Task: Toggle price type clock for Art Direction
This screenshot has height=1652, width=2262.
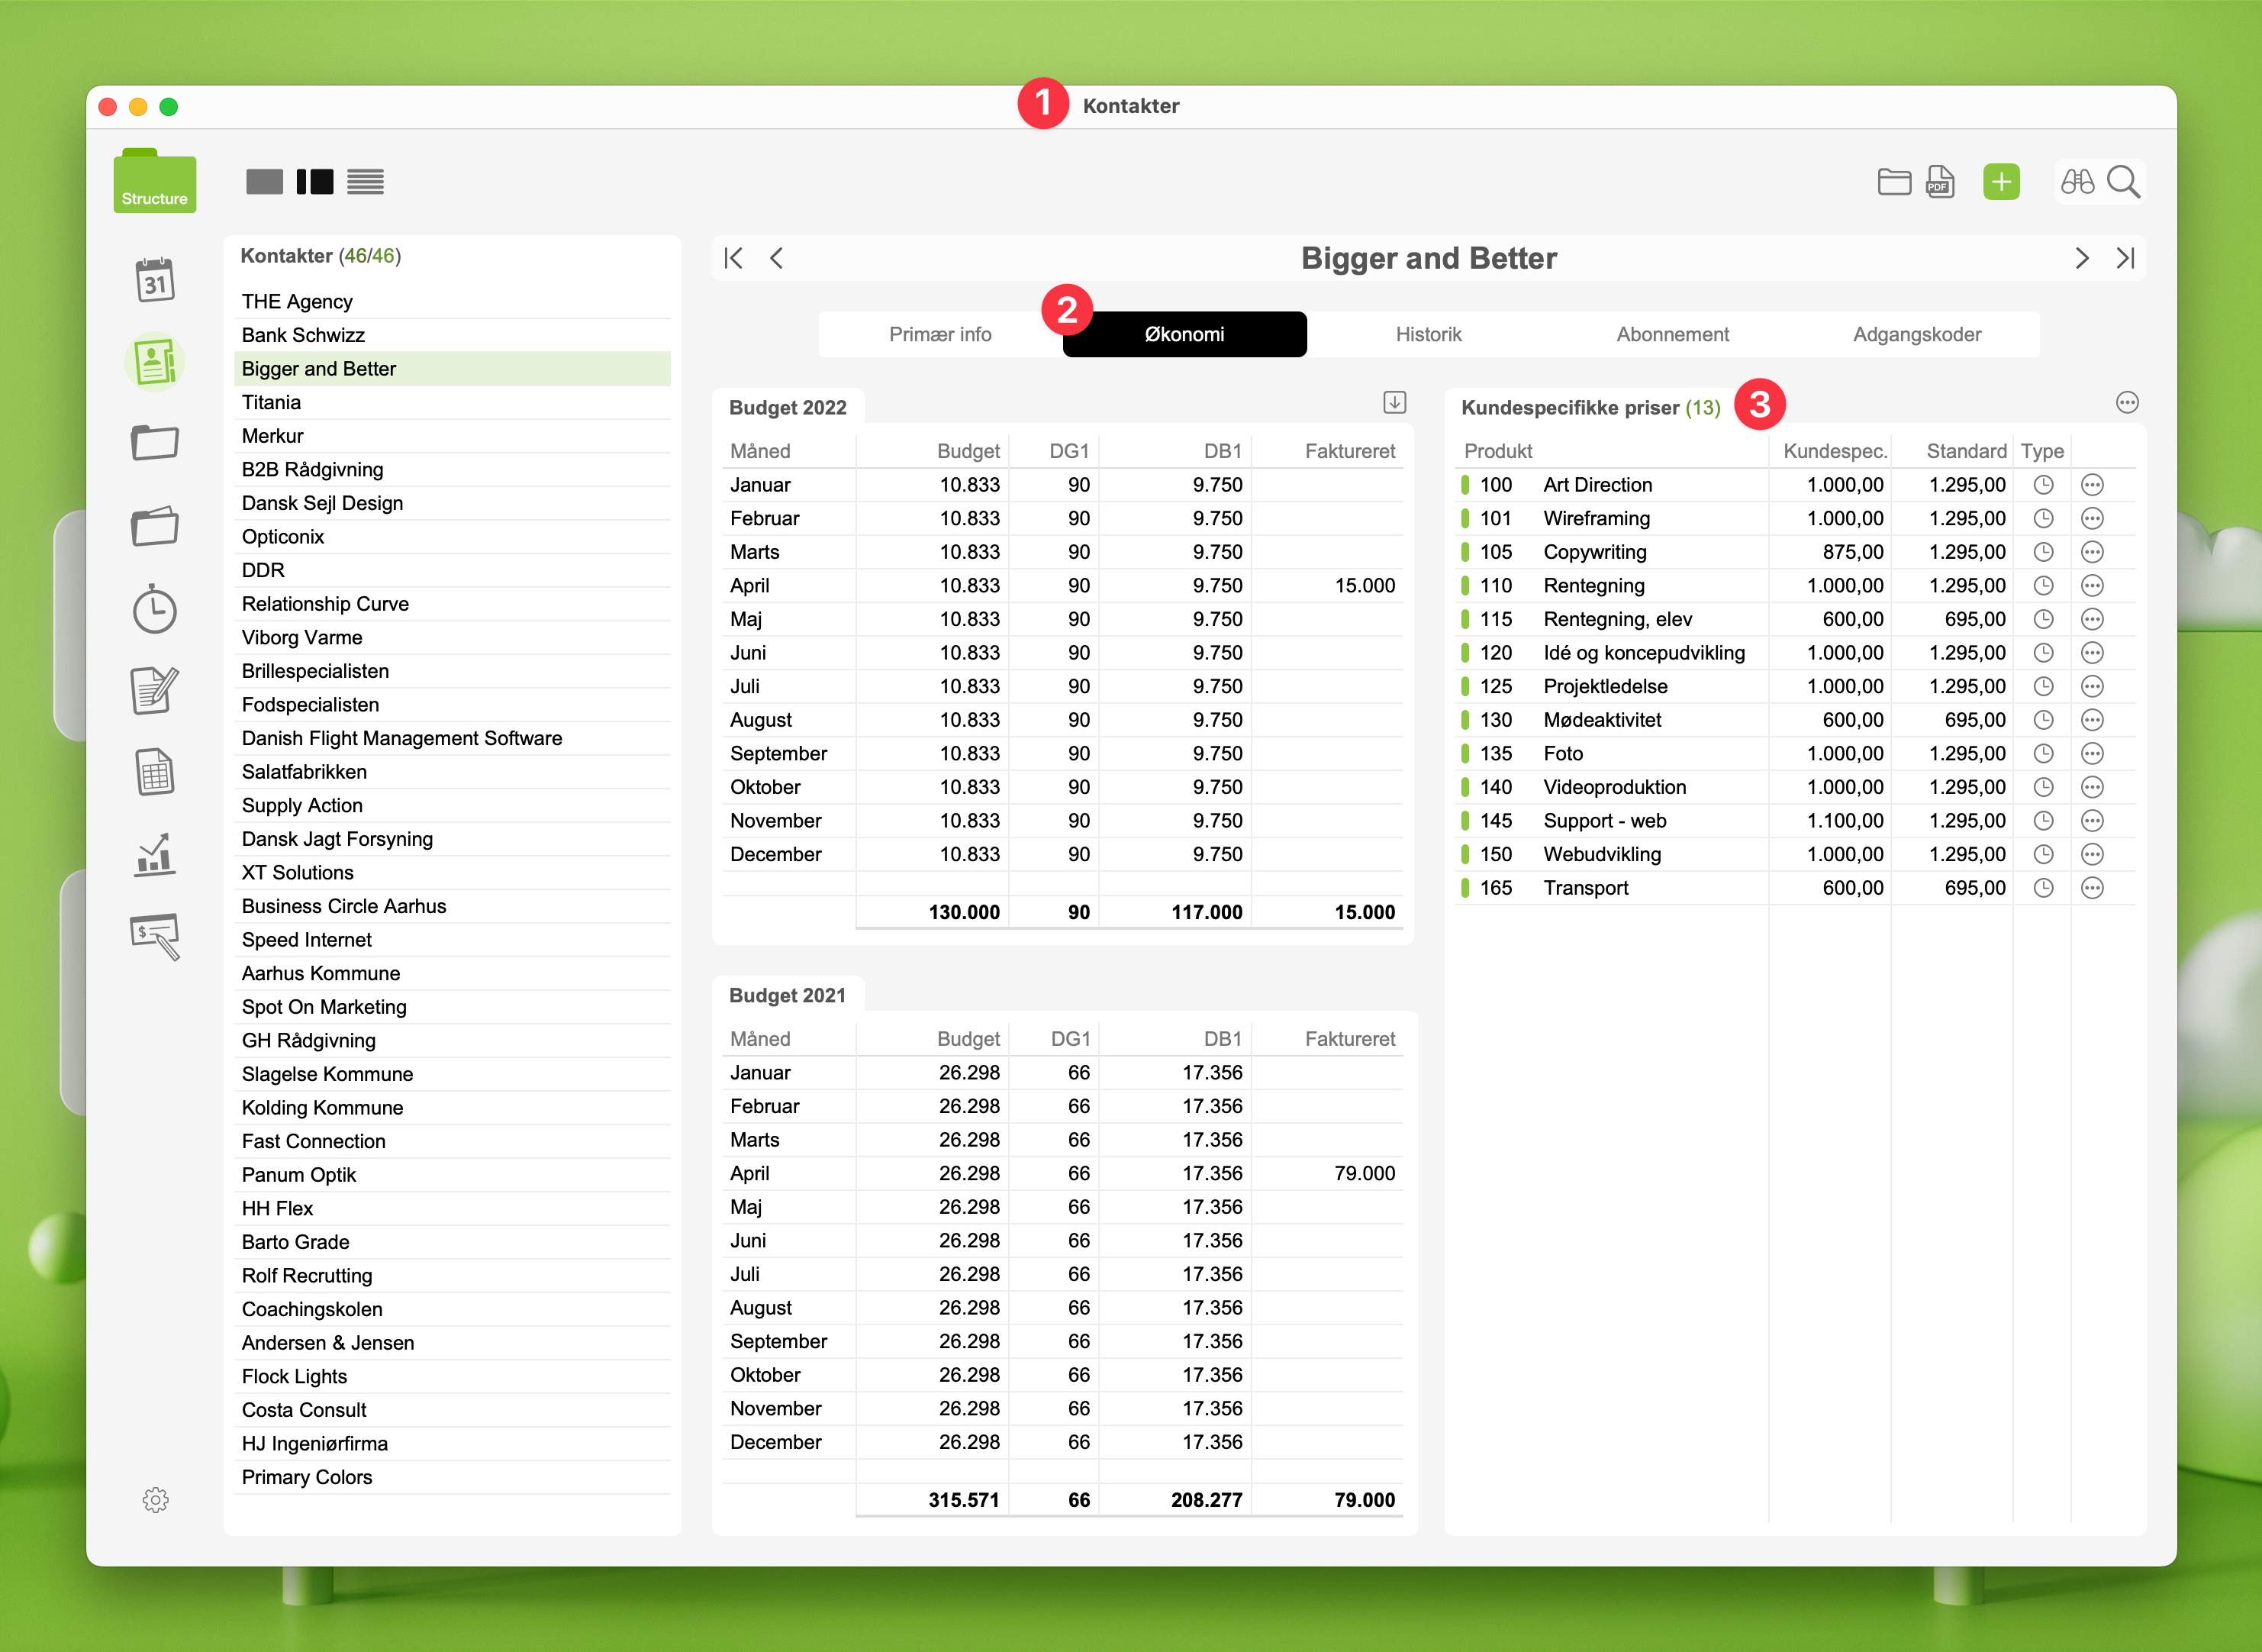Action: (x=2043, y=485)
